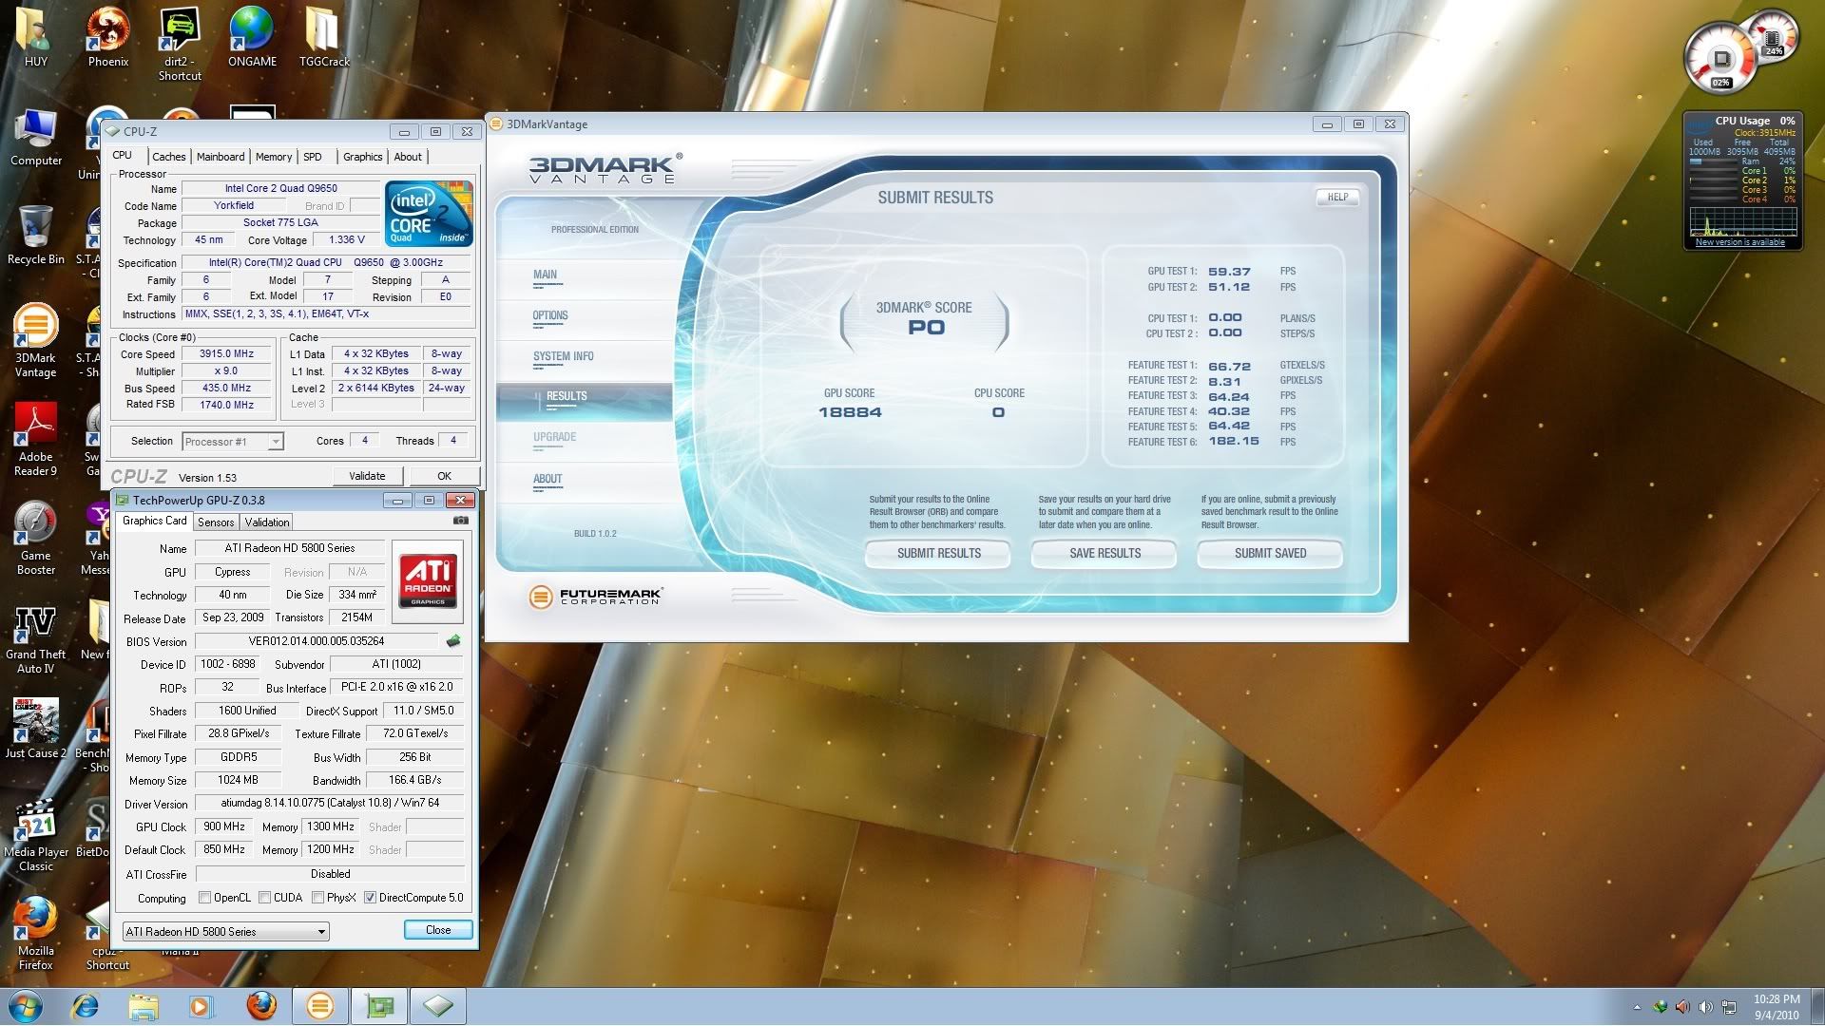The width and height of the screenshot is (1825, 1026).
Task: Click the BIOS save chip icon in GPU-Z
Action: click(453, 641)
